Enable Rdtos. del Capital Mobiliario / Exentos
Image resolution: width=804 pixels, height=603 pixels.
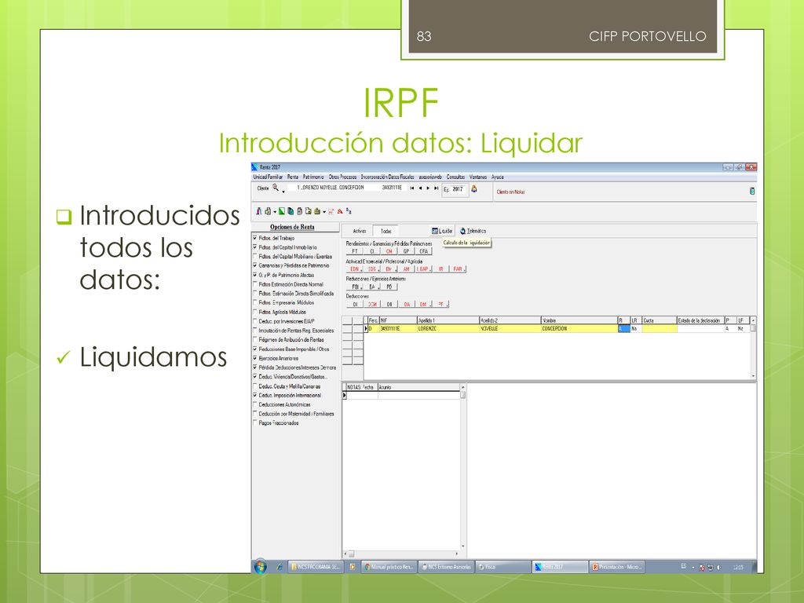pos(255,257)
